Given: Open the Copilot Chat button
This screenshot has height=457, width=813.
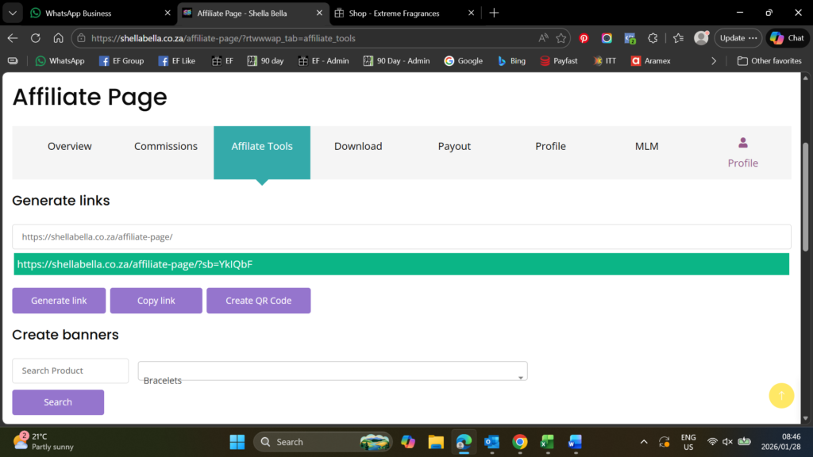Looking at the screenshot, I should click(x=787, y=38).
